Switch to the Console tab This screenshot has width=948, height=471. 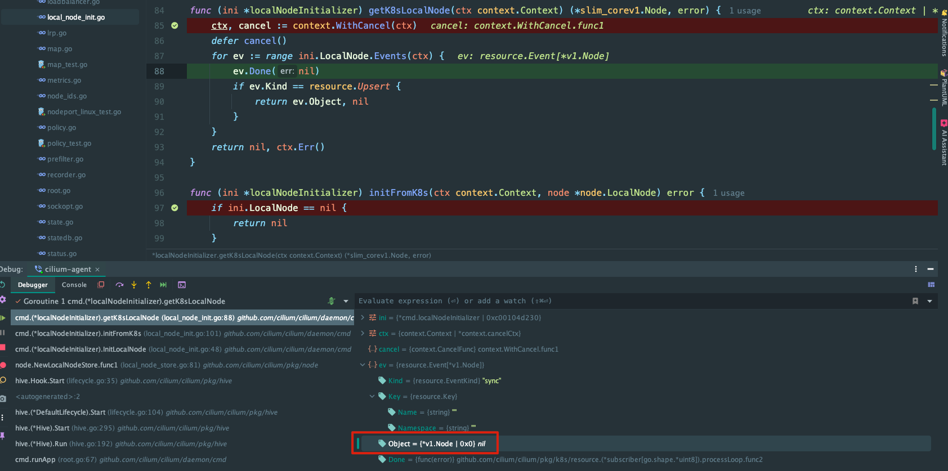[74, 285]
